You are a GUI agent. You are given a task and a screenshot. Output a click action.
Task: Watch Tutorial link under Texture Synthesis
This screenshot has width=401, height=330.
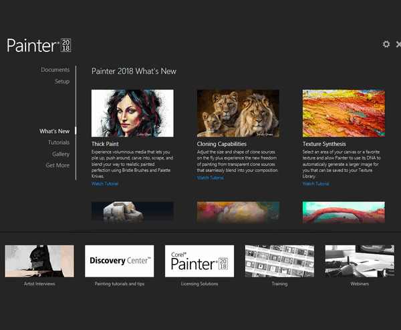click(x=316, y=183)
